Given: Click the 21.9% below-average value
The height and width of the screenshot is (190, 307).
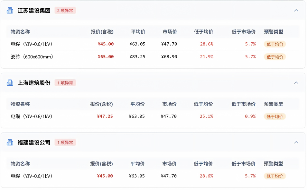Looking at the screenshot, I should coord(207,56).
